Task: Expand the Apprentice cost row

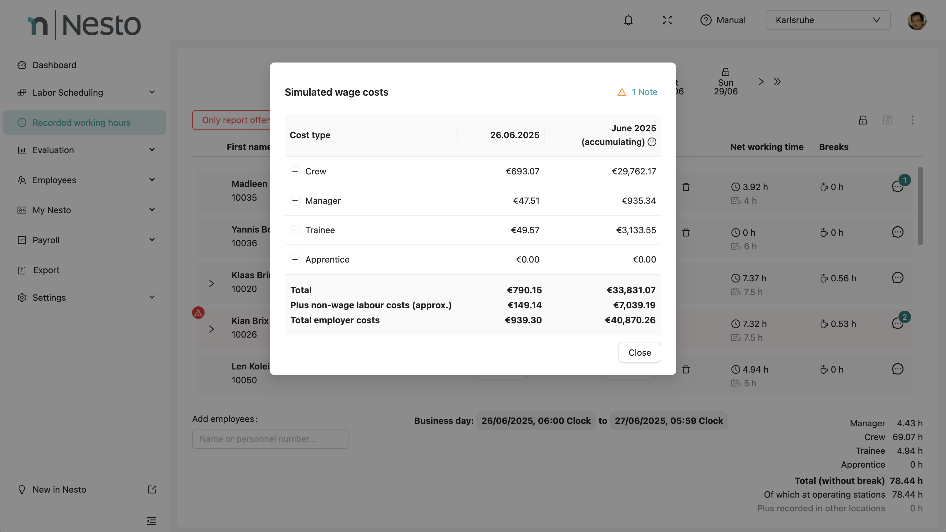Action: tap(295, 259)
